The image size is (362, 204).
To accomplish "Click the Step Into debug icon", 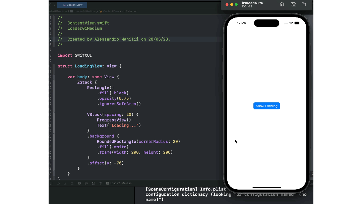I will click(x=65, y=183).
